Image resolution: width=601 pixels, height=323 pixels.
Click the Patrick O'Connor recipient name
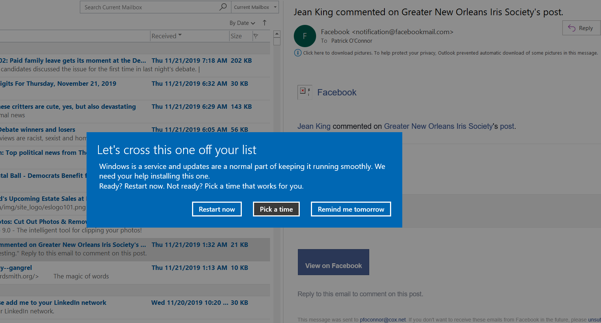(x=352, y=41)
